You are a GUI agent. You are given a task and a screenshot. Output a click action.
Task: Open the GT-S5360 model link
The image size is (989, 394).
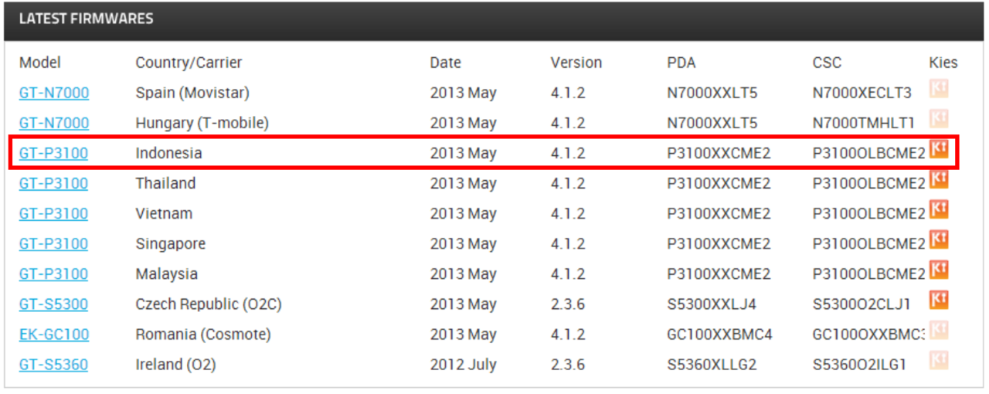[53, 365]
